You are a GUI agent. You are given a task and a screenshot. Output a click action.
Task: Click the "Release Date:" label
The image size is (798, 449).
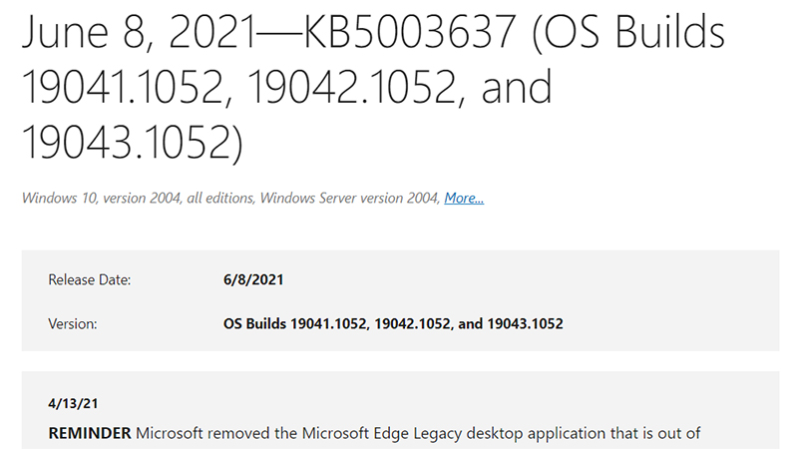coord(90,280)
